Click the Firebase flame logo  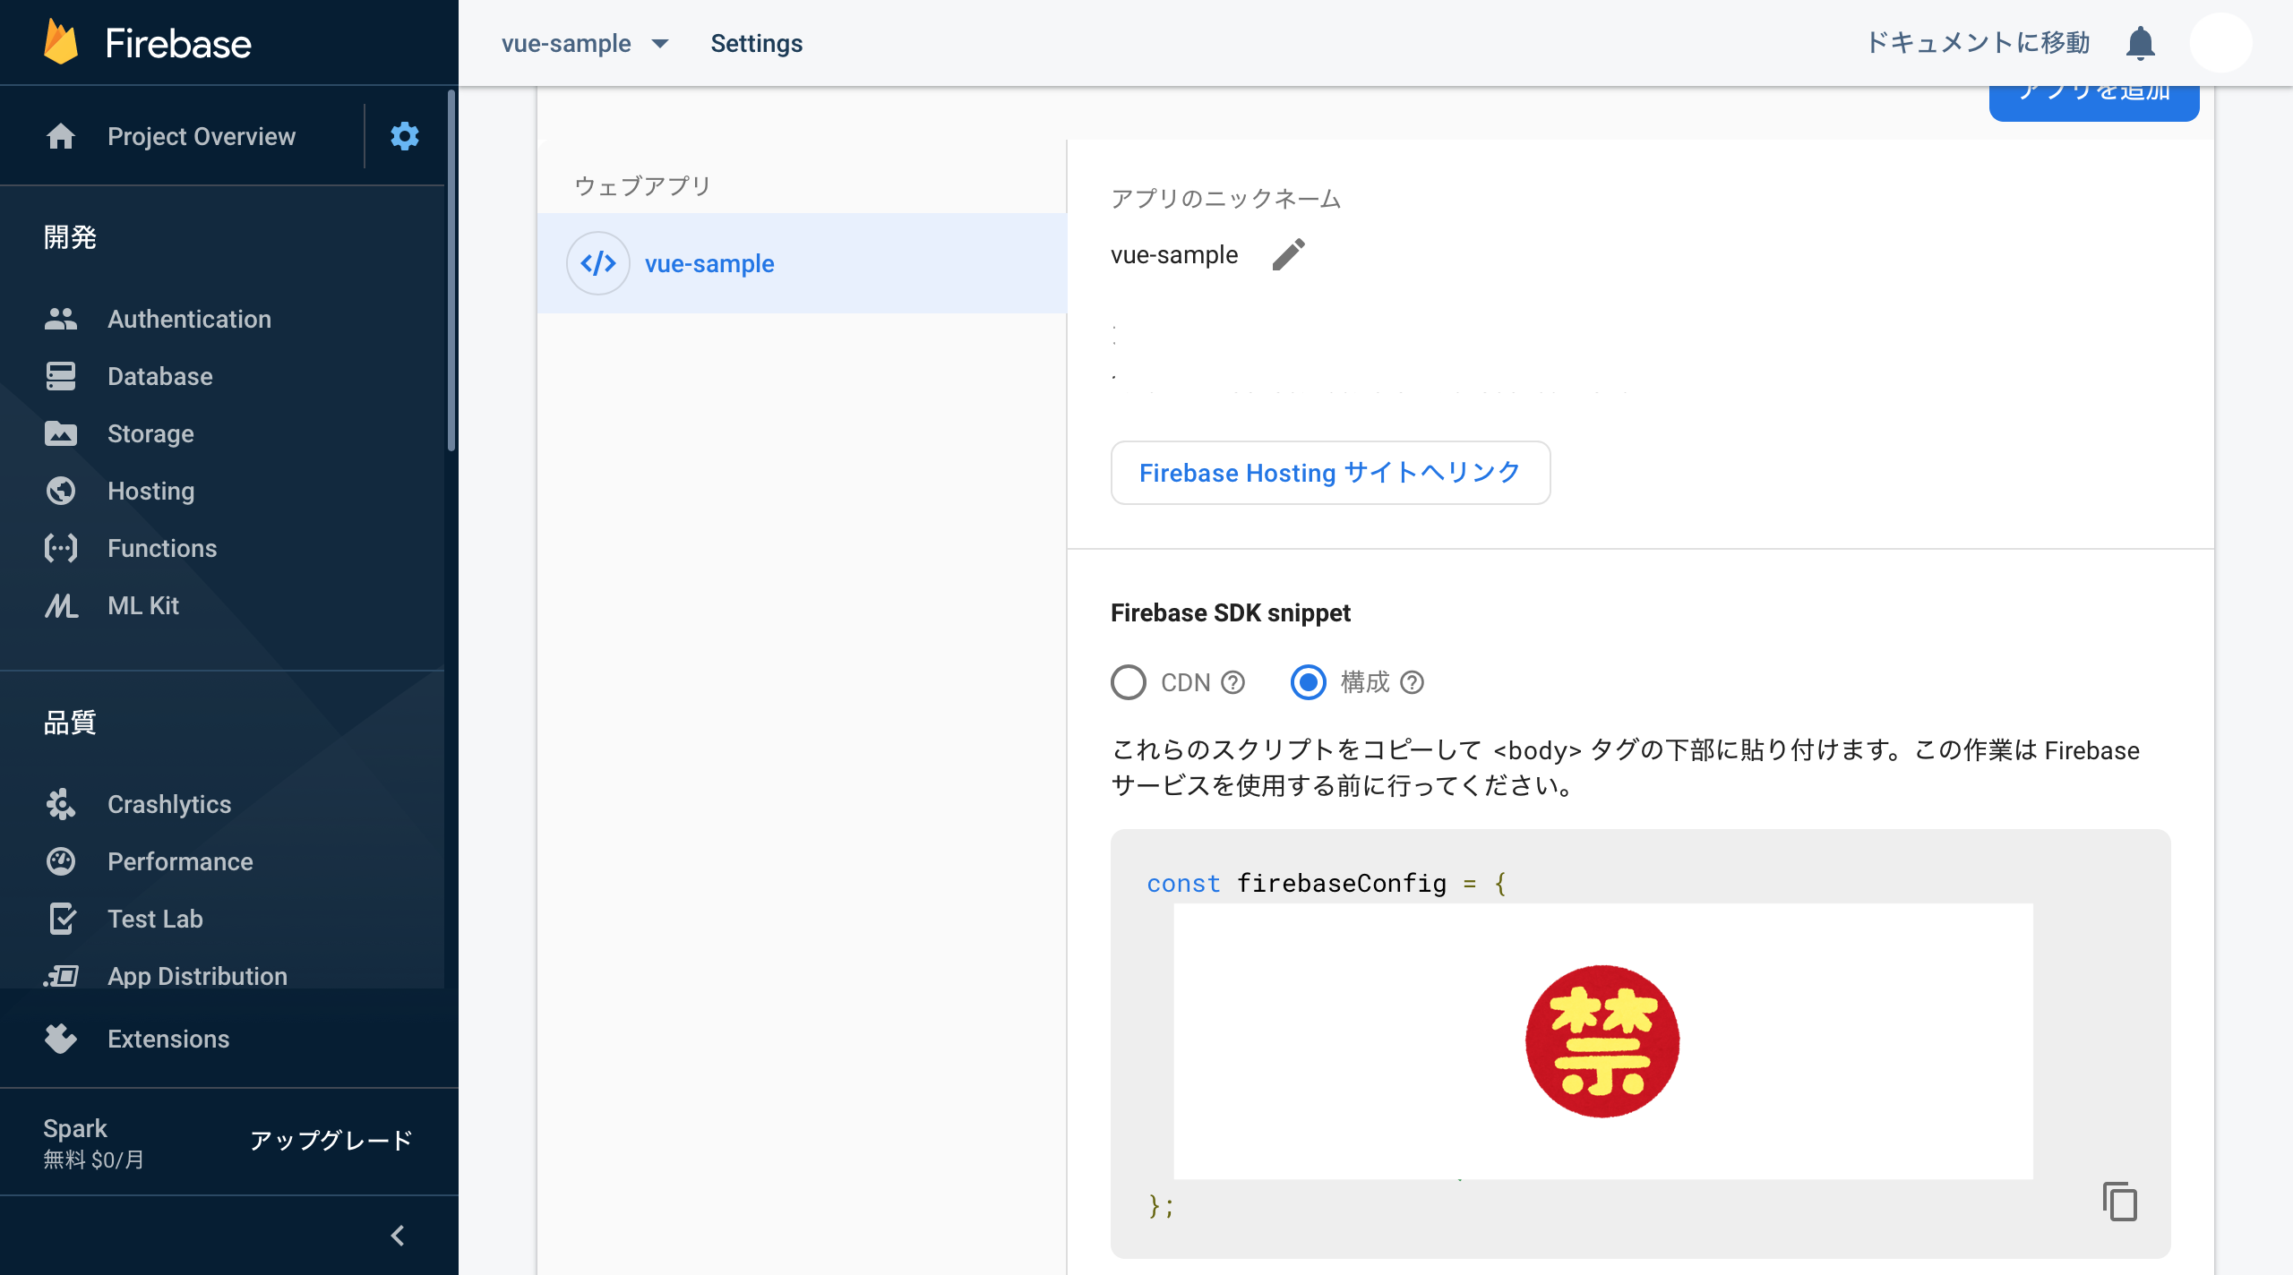(x=61, y=42)
